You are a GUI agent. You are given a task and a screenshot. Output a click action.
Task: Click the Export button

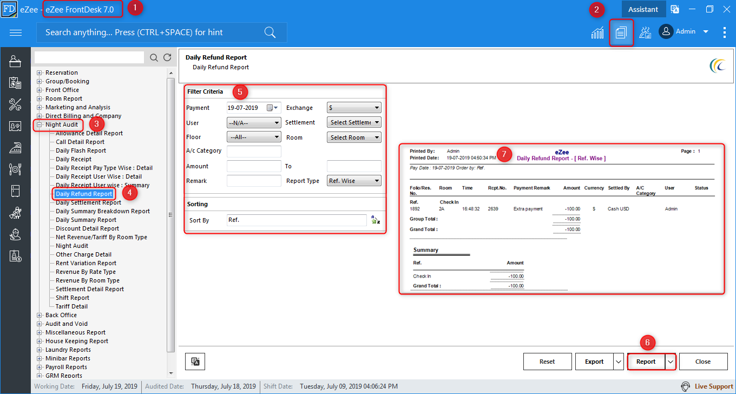[594, 362]
